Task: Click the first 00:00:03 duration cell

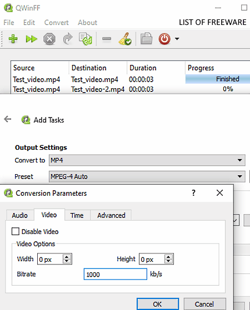Action: pos(141,79)
